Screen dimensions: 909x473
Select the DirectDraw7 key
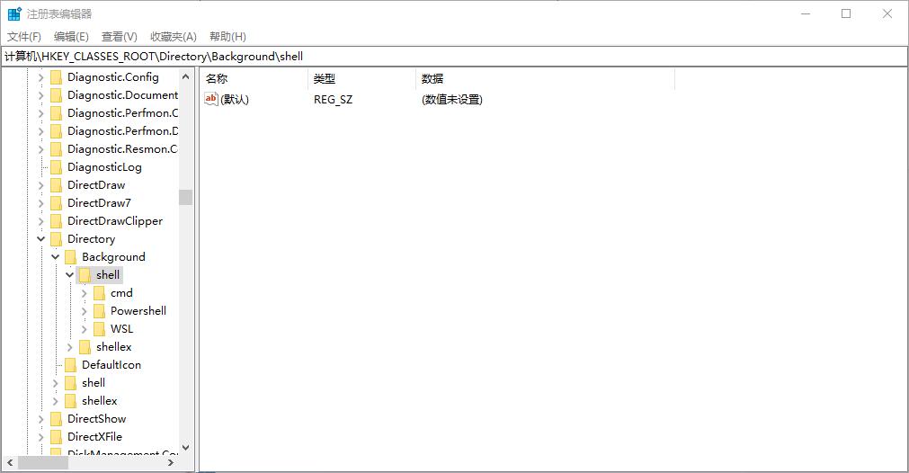click(99, 203)
